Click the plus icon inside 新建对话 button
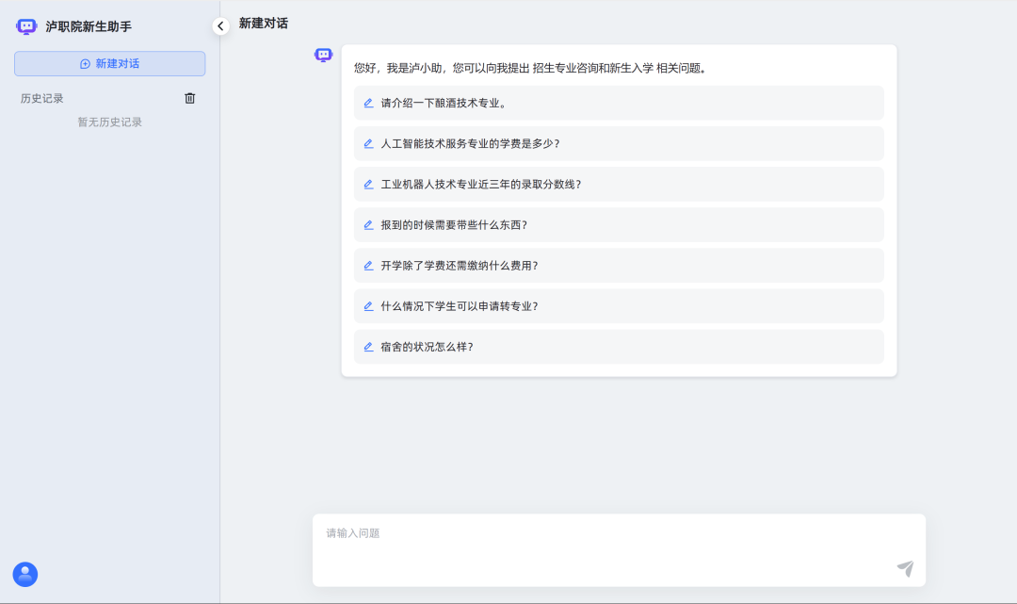The height and width of the screenshot is (604, 1017). pyautogui.click(x=85, y=64)
